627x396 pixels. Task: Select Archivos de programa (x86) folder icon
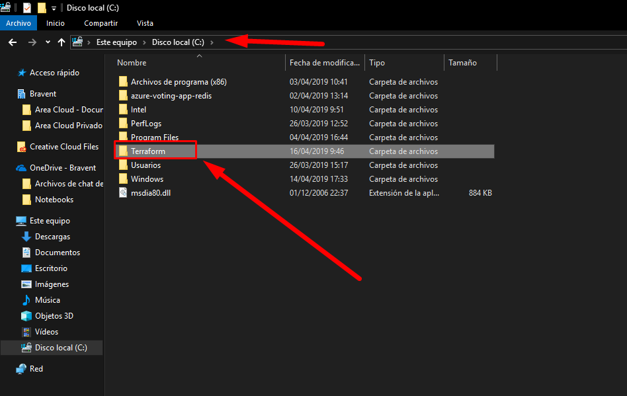pyautogui.click(x=123, y=81)
